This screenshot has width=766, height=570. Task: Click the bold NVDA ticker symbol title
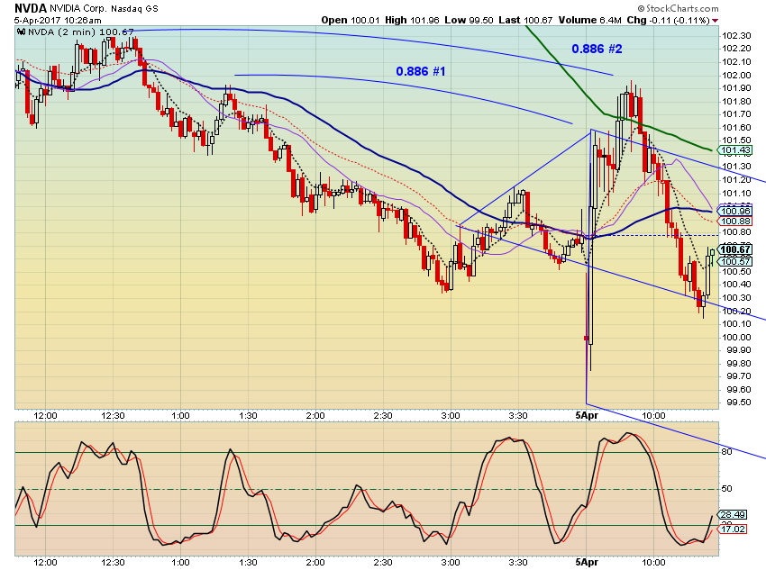coord(31,8)
